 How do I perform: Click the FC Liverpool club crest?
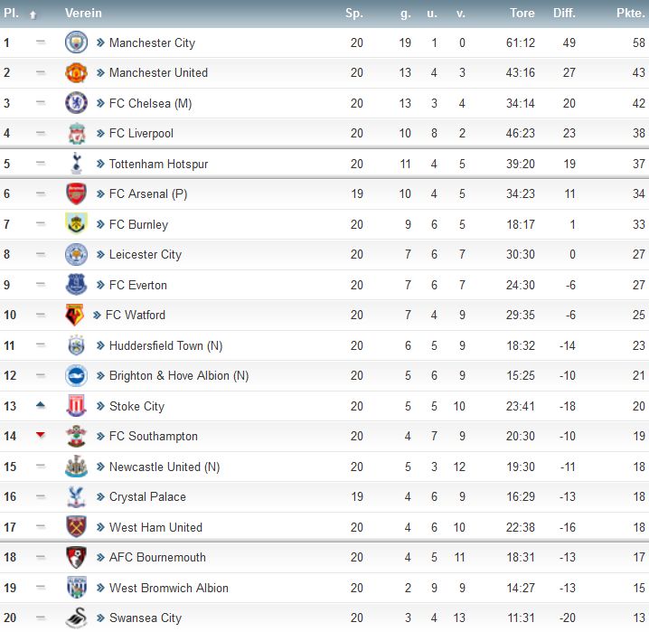[x=76, y=134]
